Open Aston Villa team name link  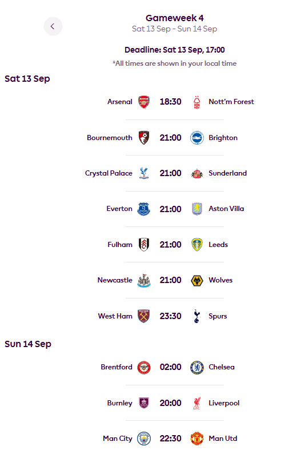click(226, 209)
